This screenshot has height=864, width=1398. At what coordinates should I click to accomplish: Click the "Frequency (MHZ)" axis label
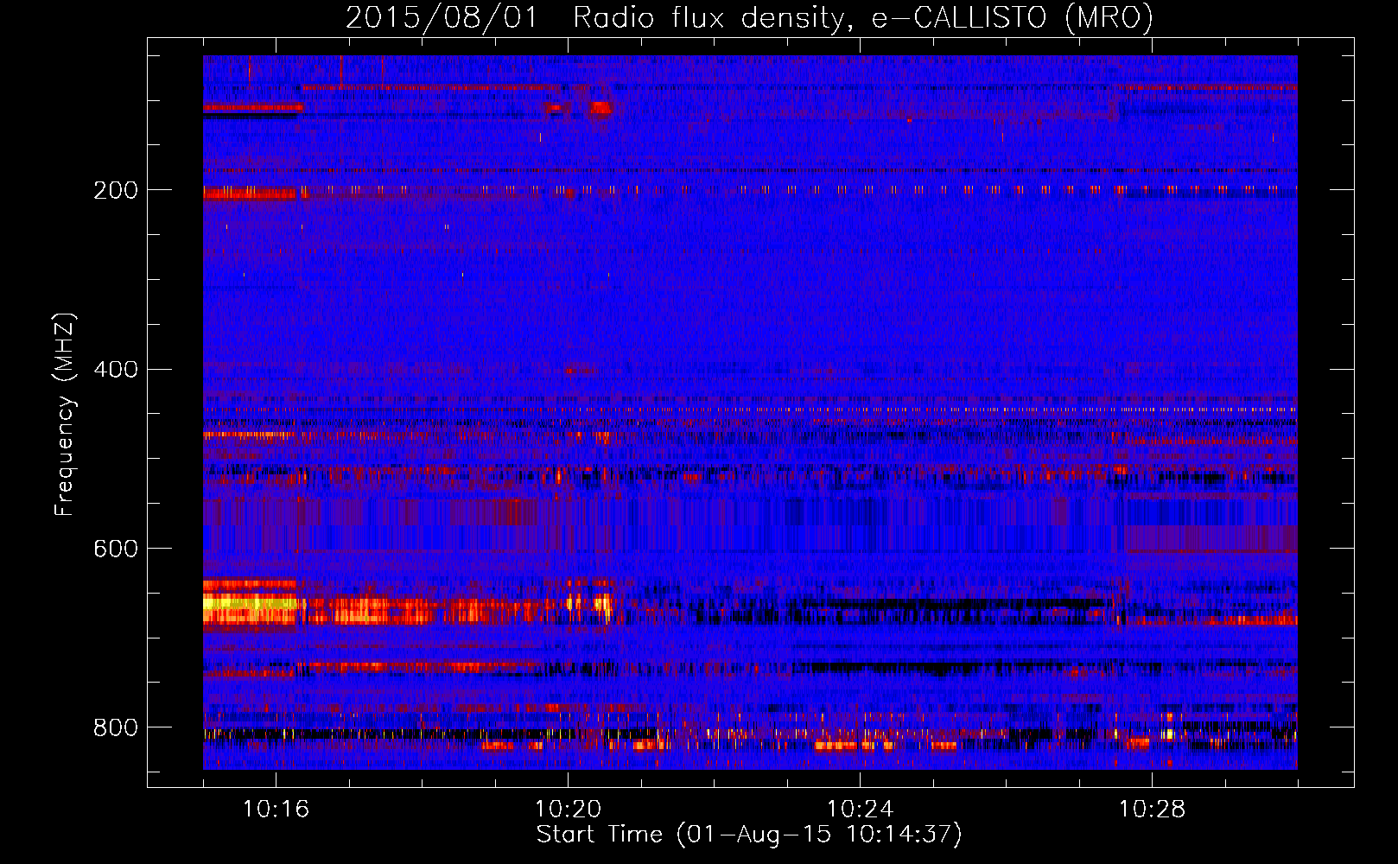click(65, 415)
